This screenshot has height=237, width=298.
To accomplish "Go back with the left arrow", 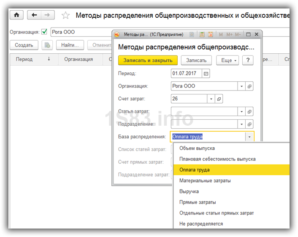I will click(x=35, y=15).
